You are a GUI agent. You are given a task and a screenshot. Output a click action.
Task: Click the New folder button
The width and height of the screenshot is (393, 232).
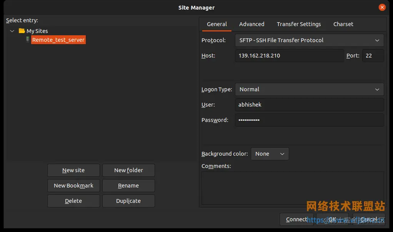point(128,170)
